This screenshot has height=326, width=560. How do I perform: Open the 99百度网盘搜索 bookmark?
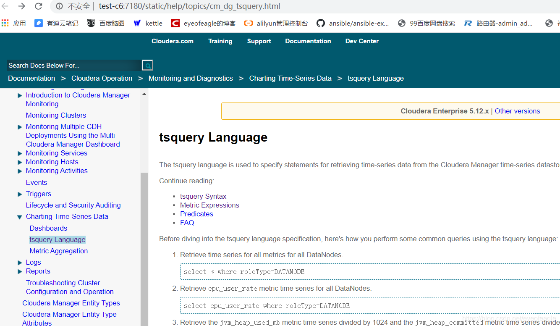(427, 23)
